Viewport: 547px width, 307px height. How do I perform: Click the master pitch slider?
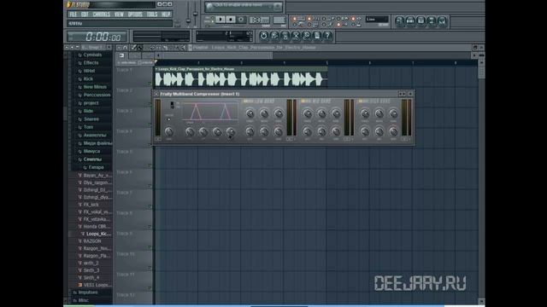tap(195, 14)
